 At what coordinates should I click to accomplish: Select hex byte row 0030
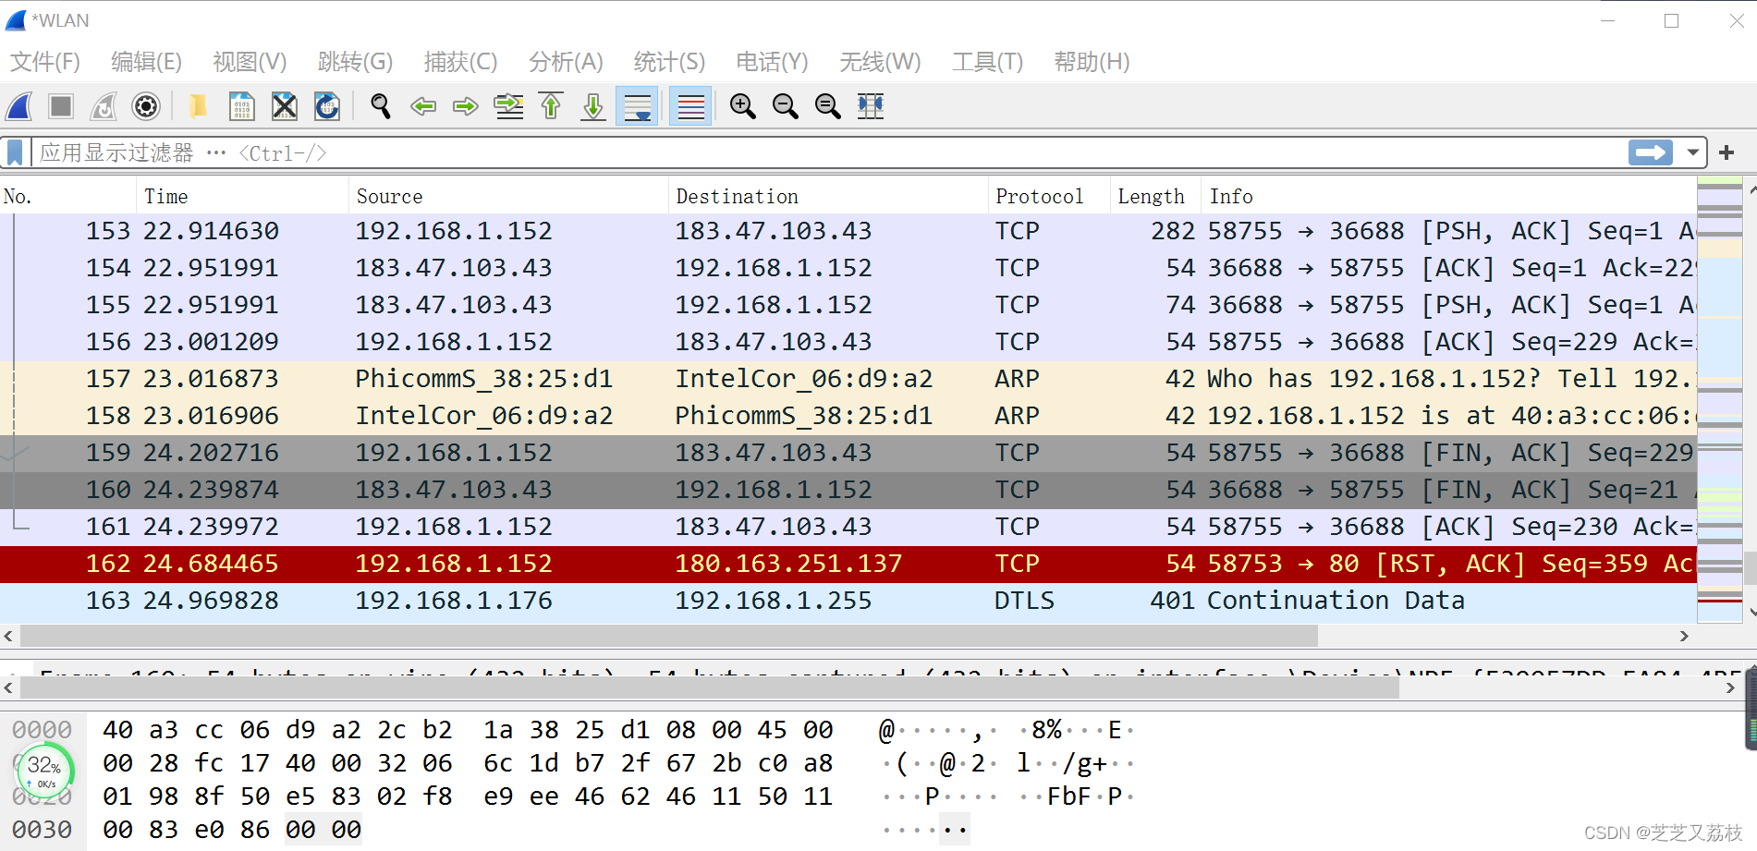point(42,830)
